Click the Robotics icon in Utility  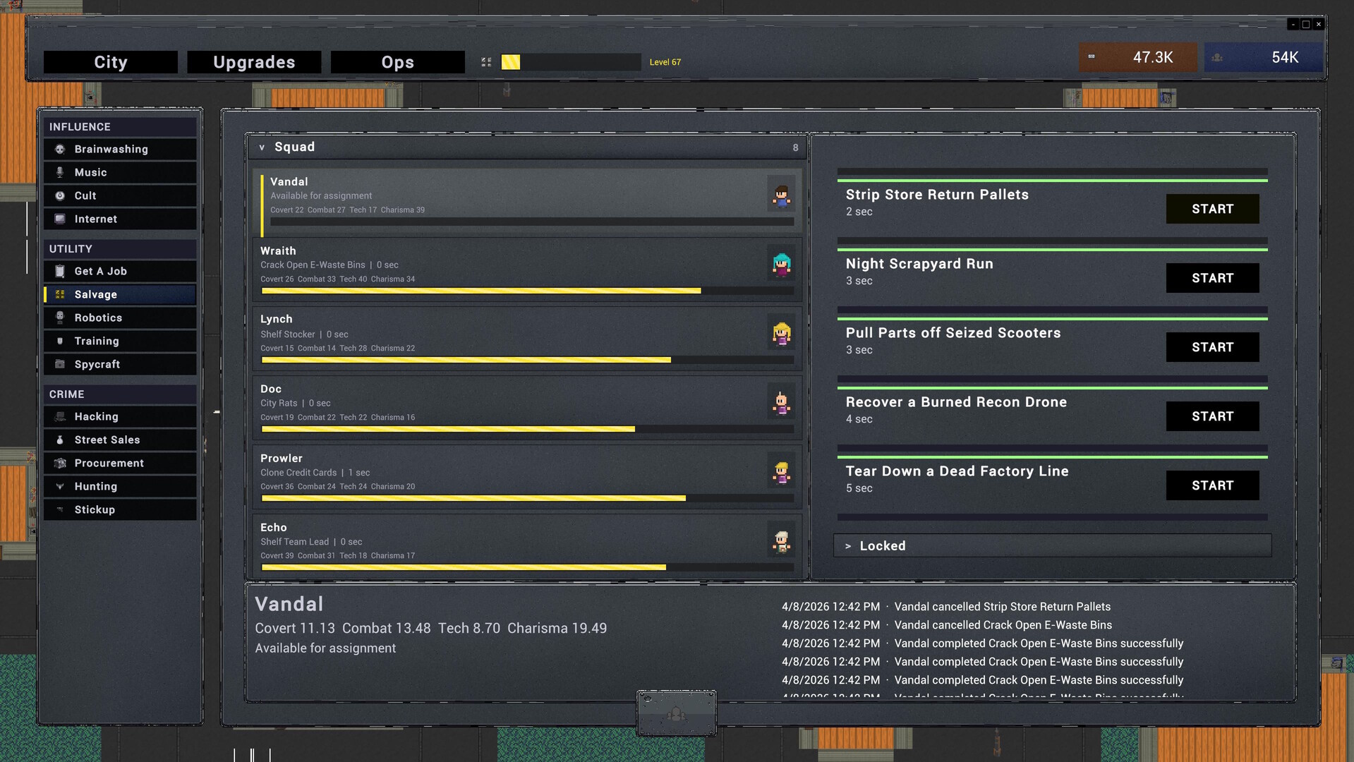click(60, 317)
